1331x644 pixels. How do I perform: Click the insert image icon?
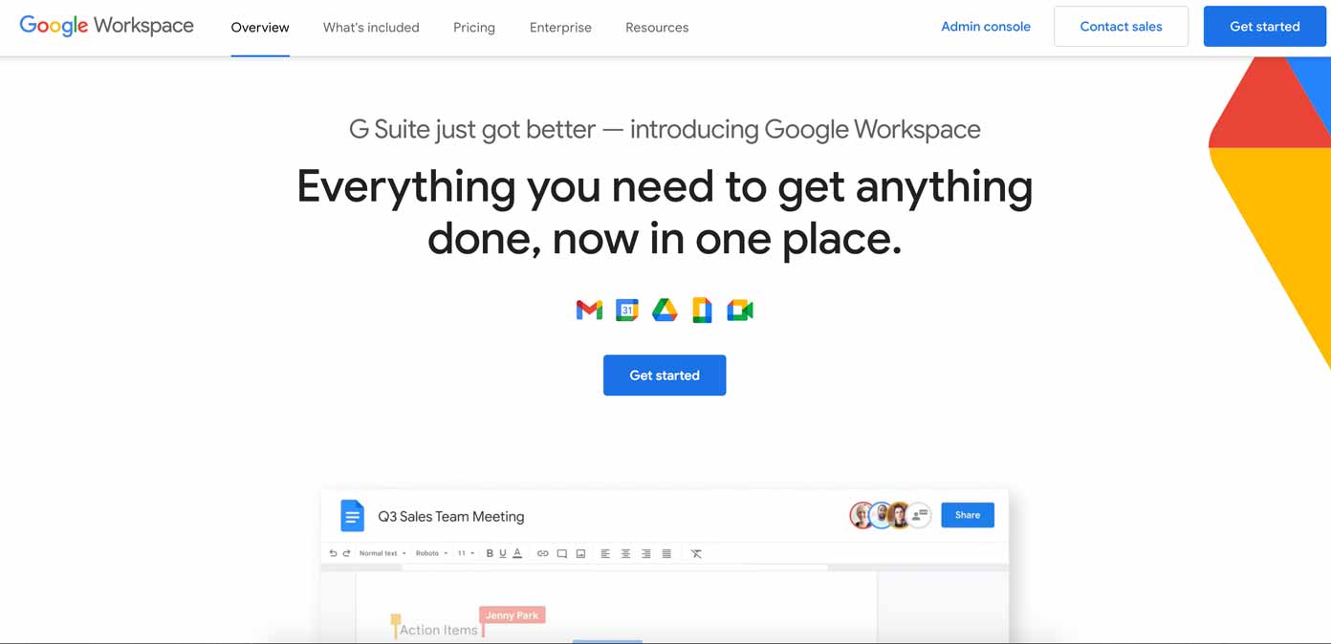pyautogui.click(x=579, y=553)
